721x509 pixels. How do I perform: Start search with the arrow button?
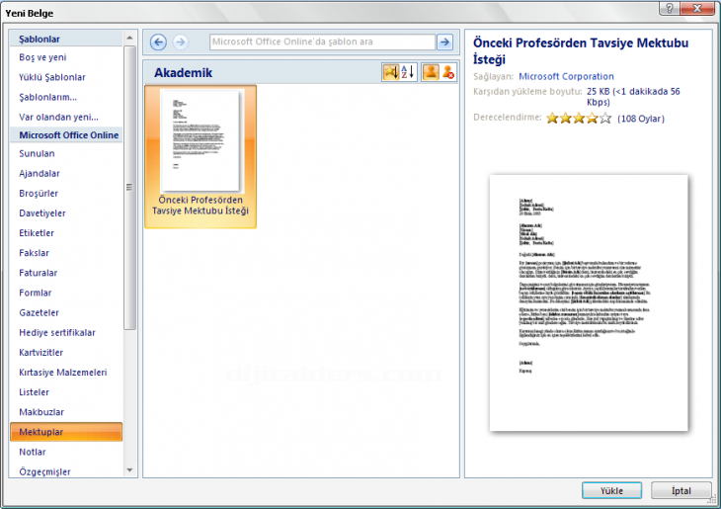click(x=444, y=42)
